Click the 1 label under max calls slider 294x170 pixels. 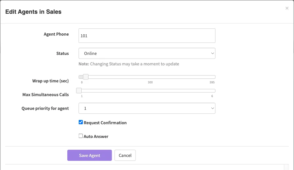click(82, 96)
